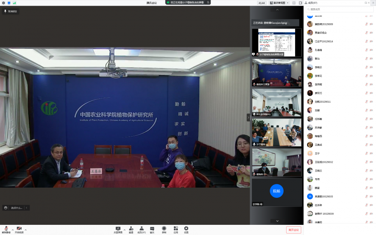Screen dimensions: 376x235
Task: Click the network signal strength icon
Action: pyautogui.click(x=14, y=3)
